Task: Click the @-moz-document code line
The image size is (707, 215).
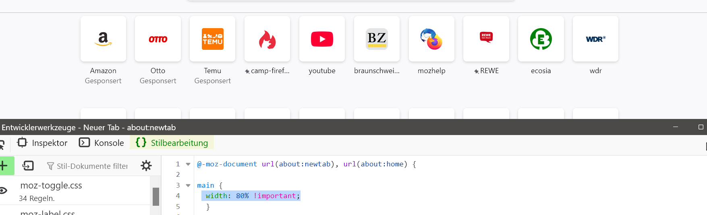Action: tap(306, 164)
